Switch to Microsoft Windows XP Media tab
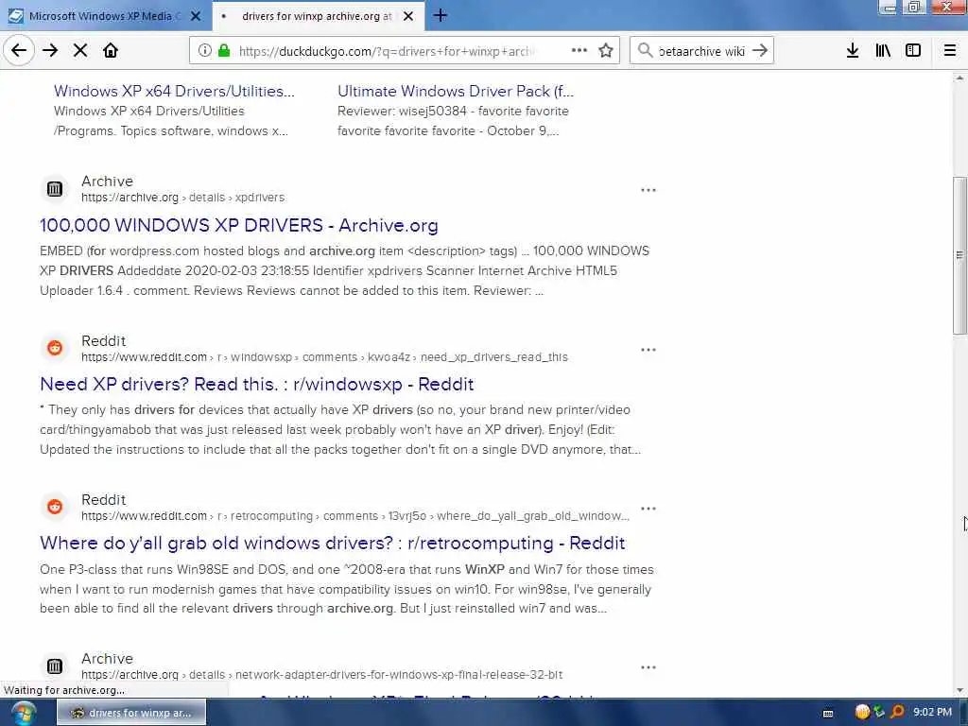This screenshot has height=726, width=968. tap(104, 16)
